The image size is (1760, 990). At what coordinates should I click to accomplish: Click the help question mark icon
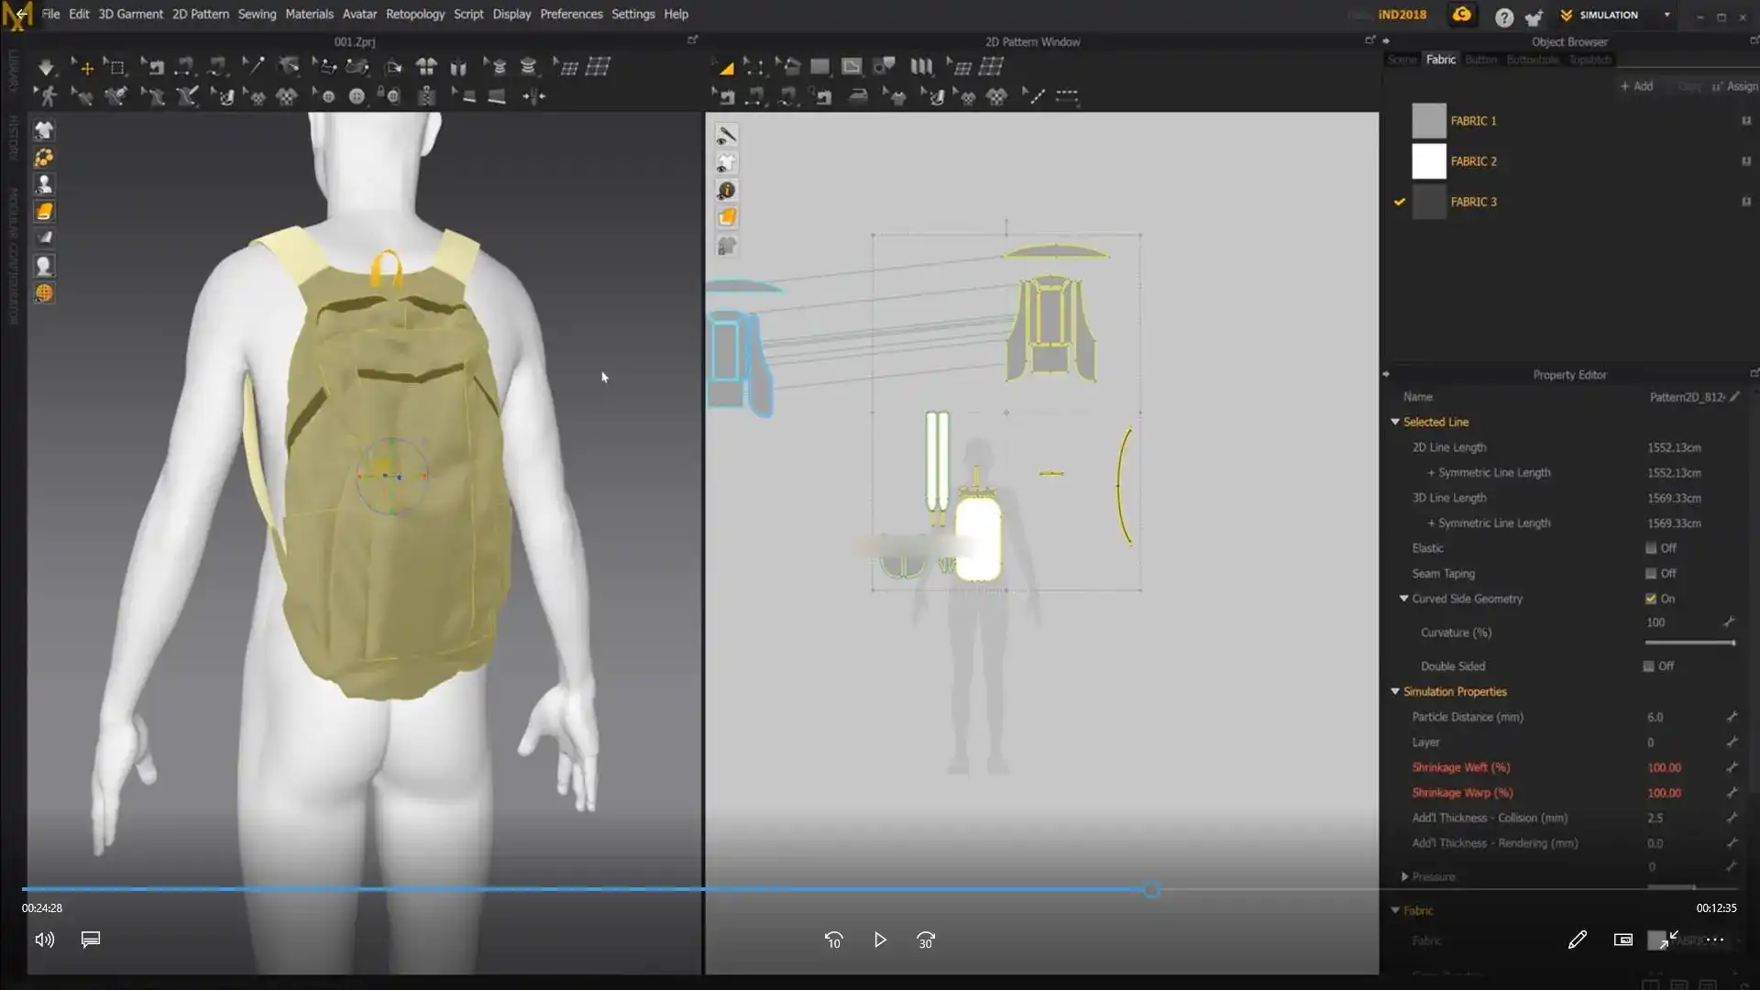1503,16
